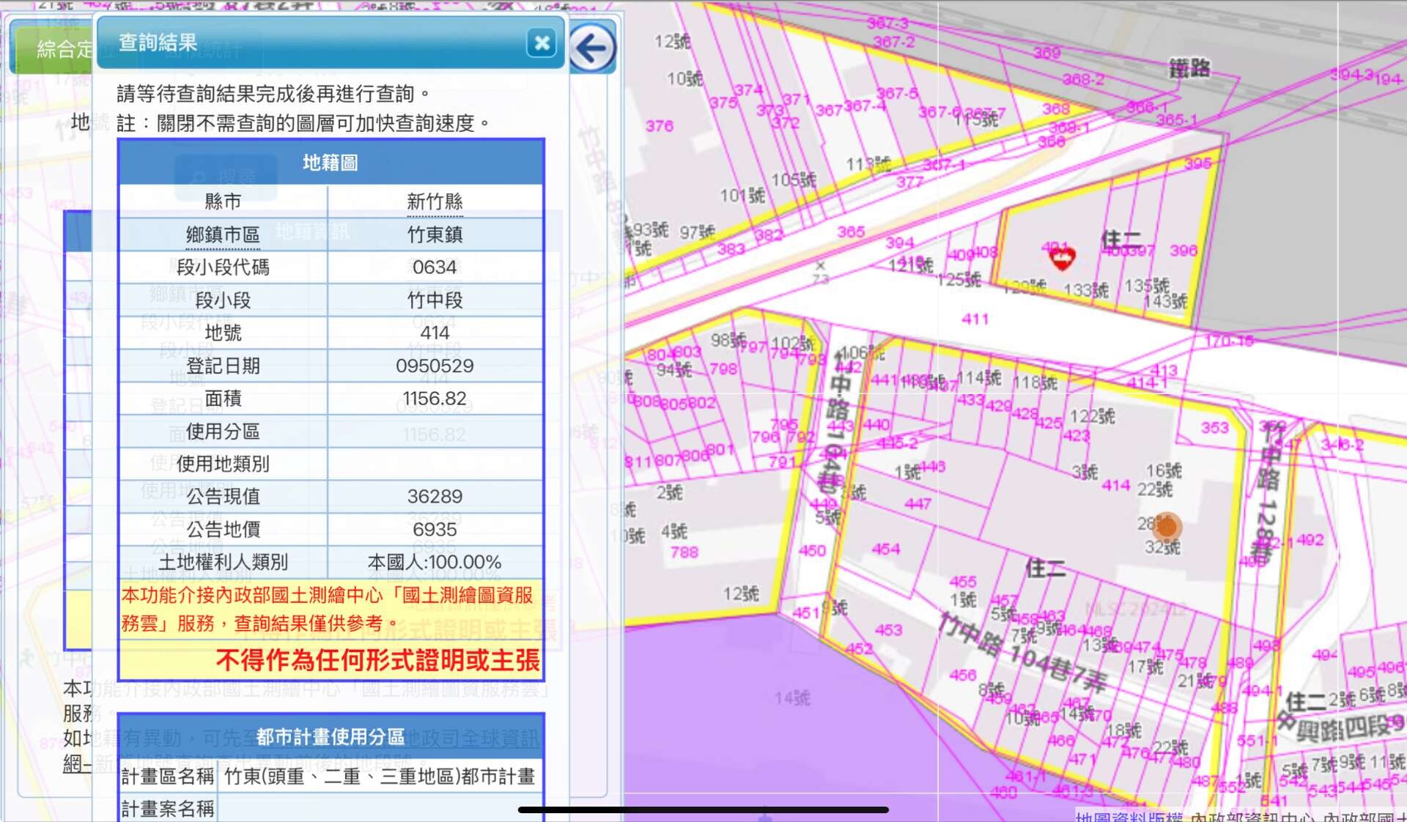The image size is (1407, 822).
Task: Click the 鐵路 railway label on map
Action: tap(1189, 69)
